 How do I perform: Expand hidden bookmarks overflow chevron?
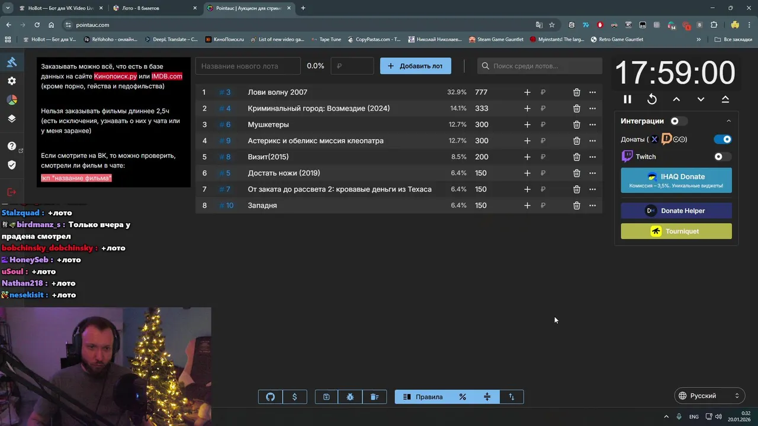699,40
